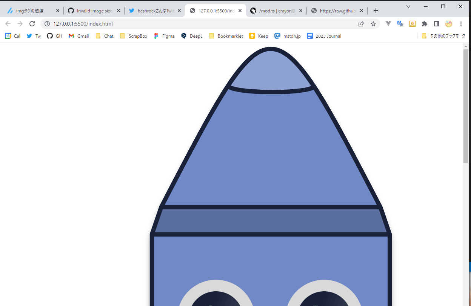Open the Keep bookmark
The width and height of the screenshot is (471, 306).
pos(259,36)
